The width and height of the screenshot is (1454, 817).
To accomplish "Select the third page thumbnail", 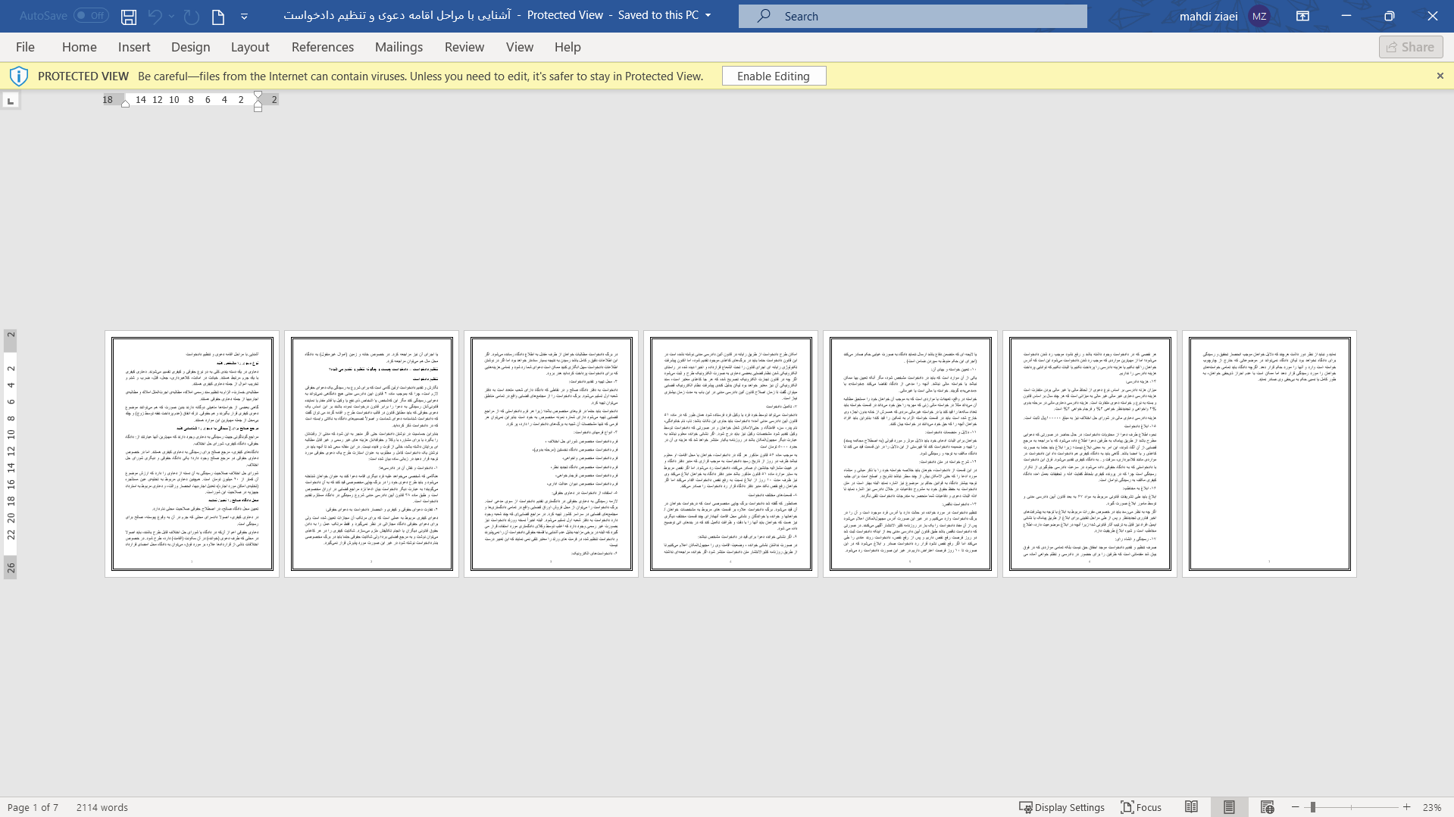I will (x=551, y=454).
